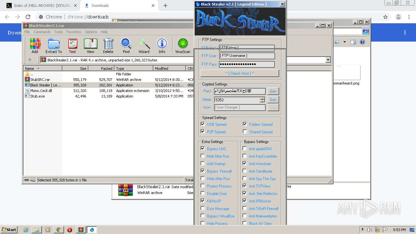416x234 pixels.
Task: Open a new Chrome tab
Action: click(x=165, y=6)
